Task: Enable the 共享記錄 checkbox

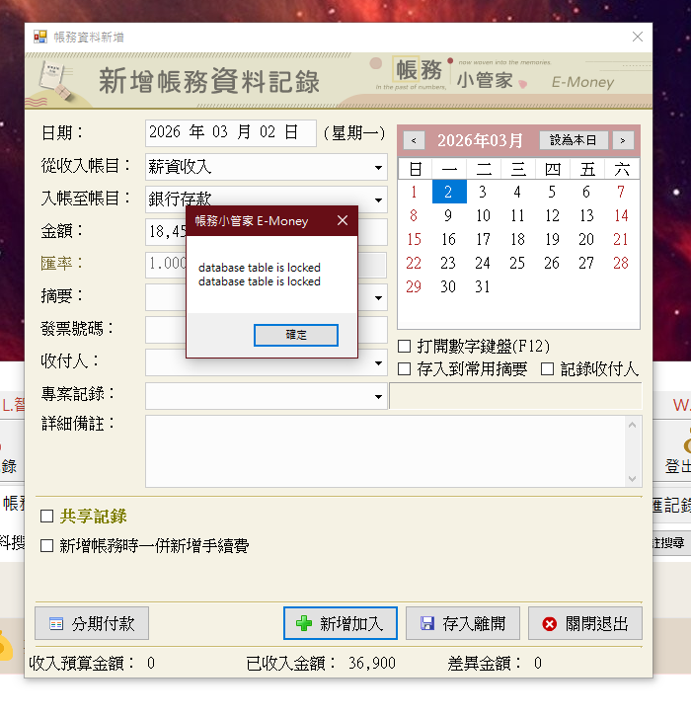Action: click(x=46, y=517)
